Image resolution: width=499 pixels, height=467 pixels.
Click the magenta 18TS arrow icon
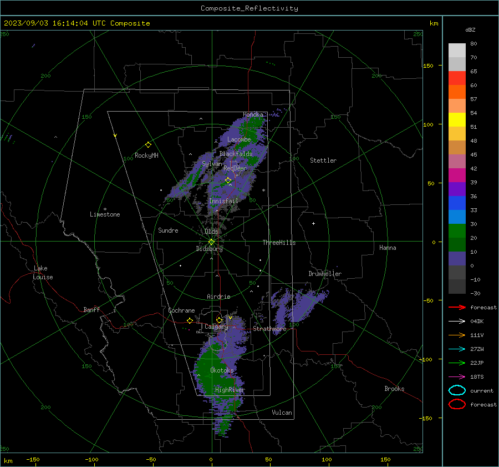click(x=457, y=377)
